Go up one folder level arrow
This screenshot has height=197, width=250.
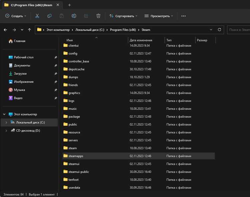29,30
